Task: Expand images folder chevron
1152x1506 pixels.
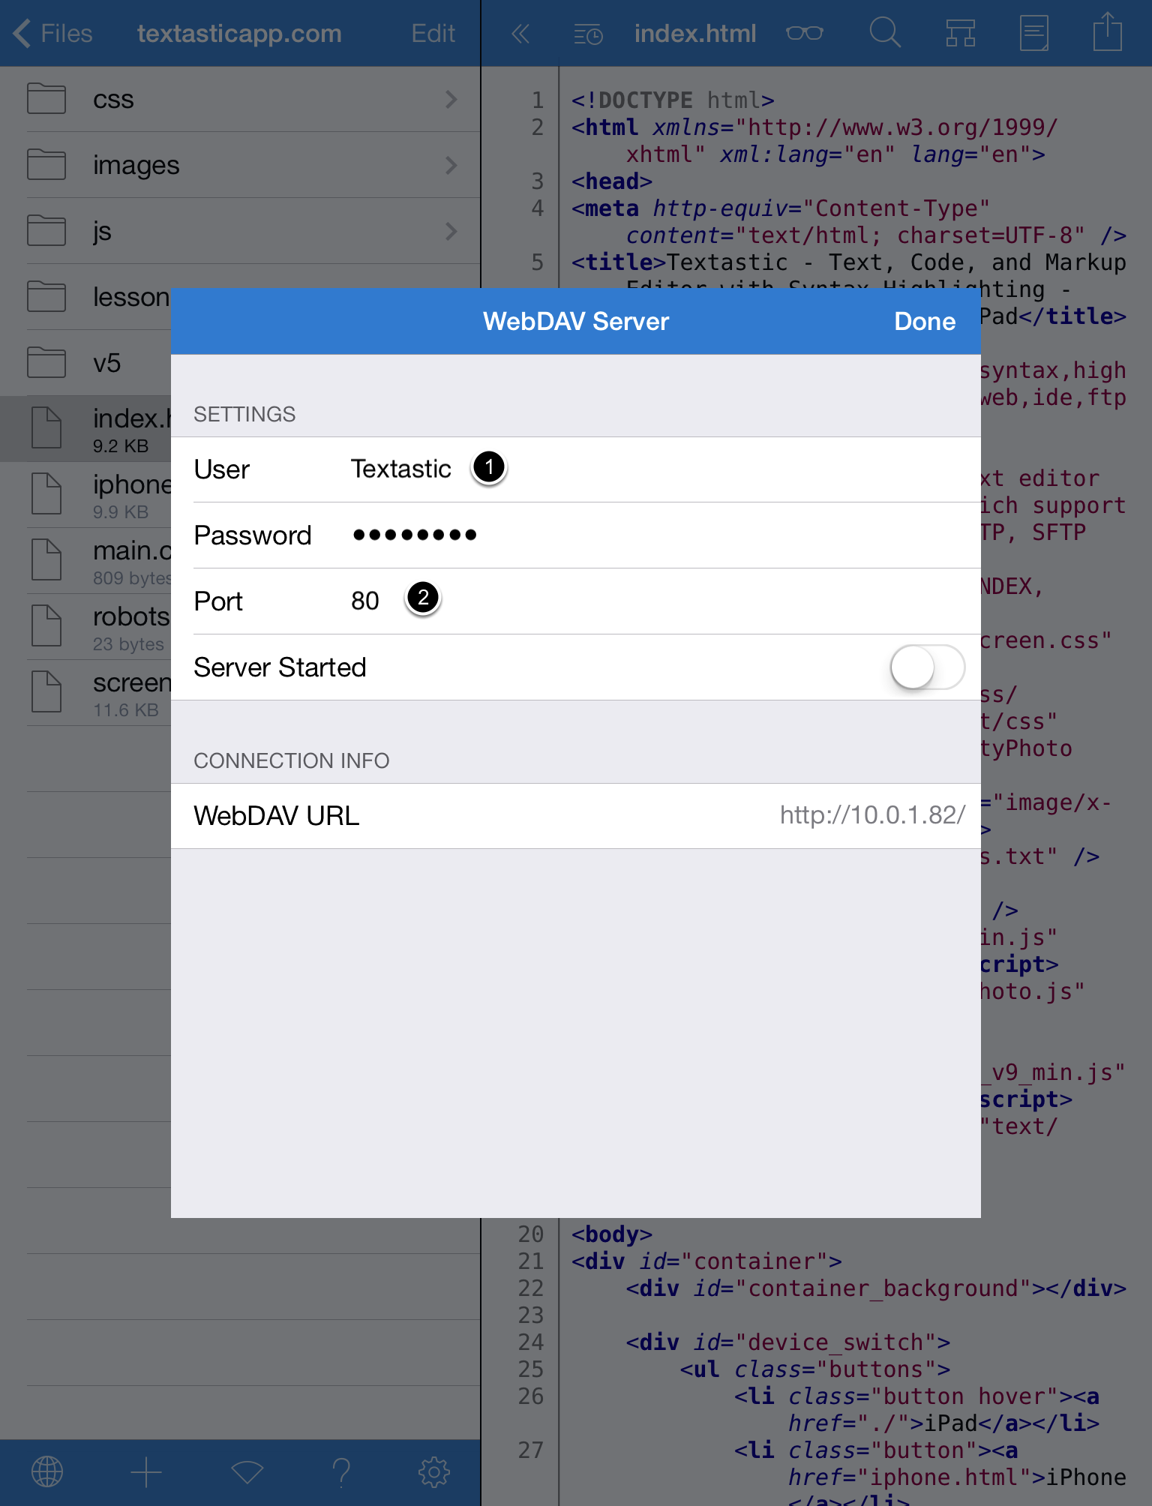Action: pos(451,165)
